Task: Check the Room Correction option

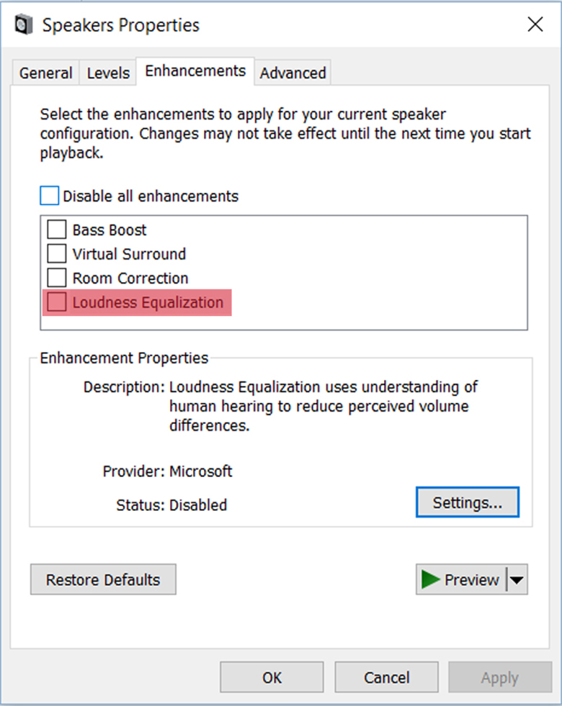Action: tap(56, 278)
